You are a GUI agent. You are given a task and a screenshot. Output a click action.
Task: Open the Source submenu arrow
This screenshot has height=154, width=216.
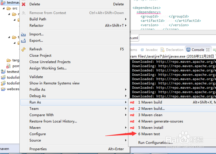coord(126,140)
